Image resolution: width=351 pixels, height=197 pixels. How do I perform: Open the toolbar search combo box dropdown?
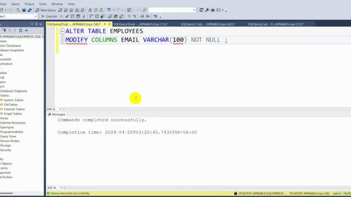194,10
